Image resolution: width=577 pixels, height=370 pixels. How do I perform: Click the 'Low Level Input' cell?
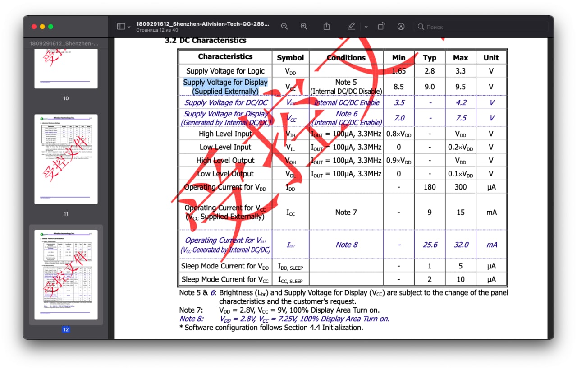click(225, 147)
